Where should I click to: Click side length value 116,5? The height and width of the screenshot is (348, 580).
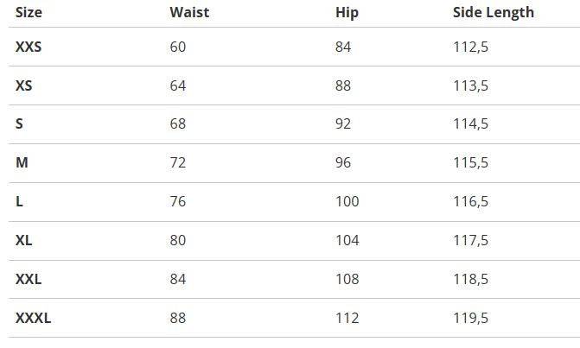coord(471,201)
